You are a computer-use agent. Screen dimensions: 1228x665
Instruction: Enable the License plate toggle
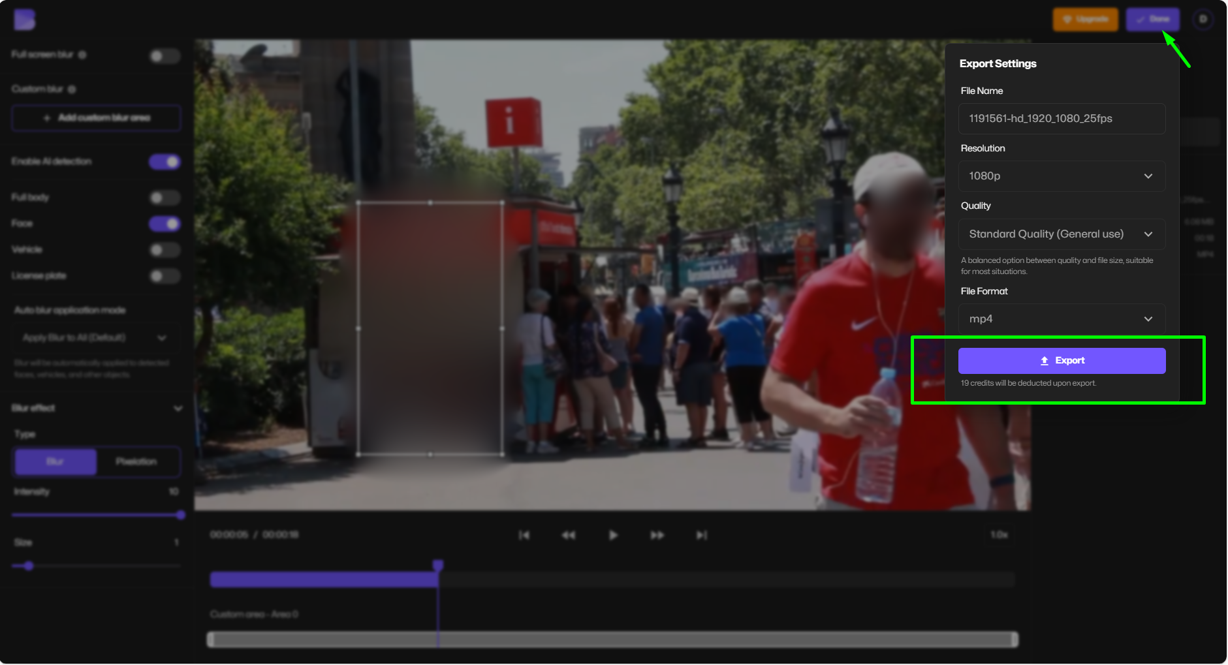pyautogui.click(x=165, y=276)
